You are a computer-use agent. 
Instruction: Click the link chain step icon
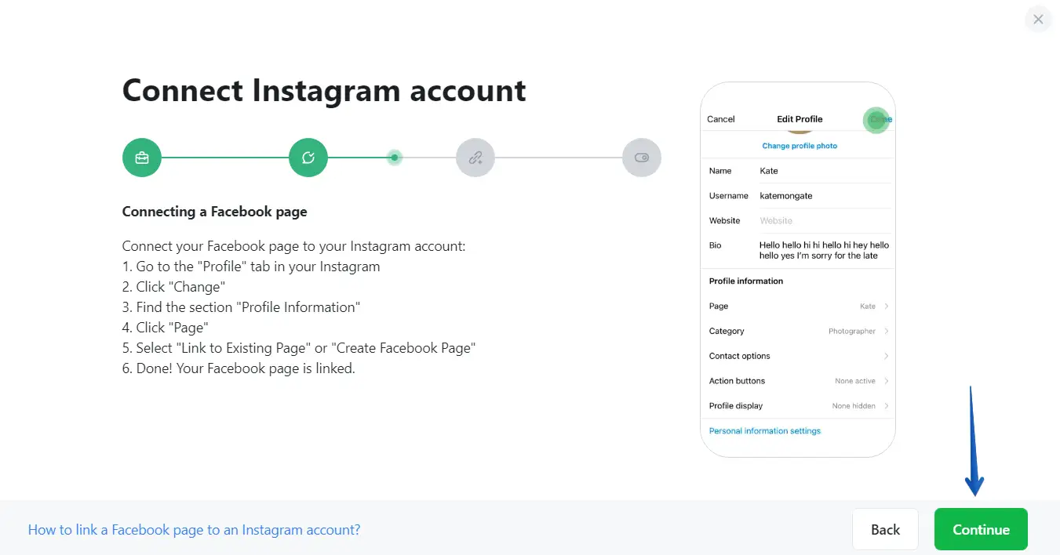[x=475, y=158]
